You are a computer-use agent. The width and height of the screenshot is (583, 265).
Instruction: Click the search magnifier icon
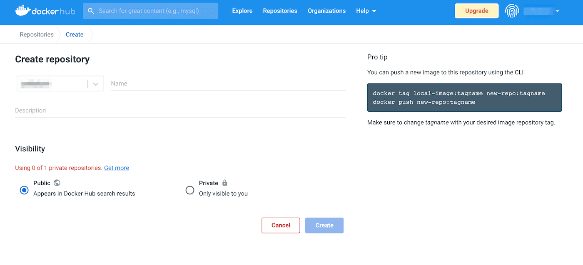[x=91, y=11]
